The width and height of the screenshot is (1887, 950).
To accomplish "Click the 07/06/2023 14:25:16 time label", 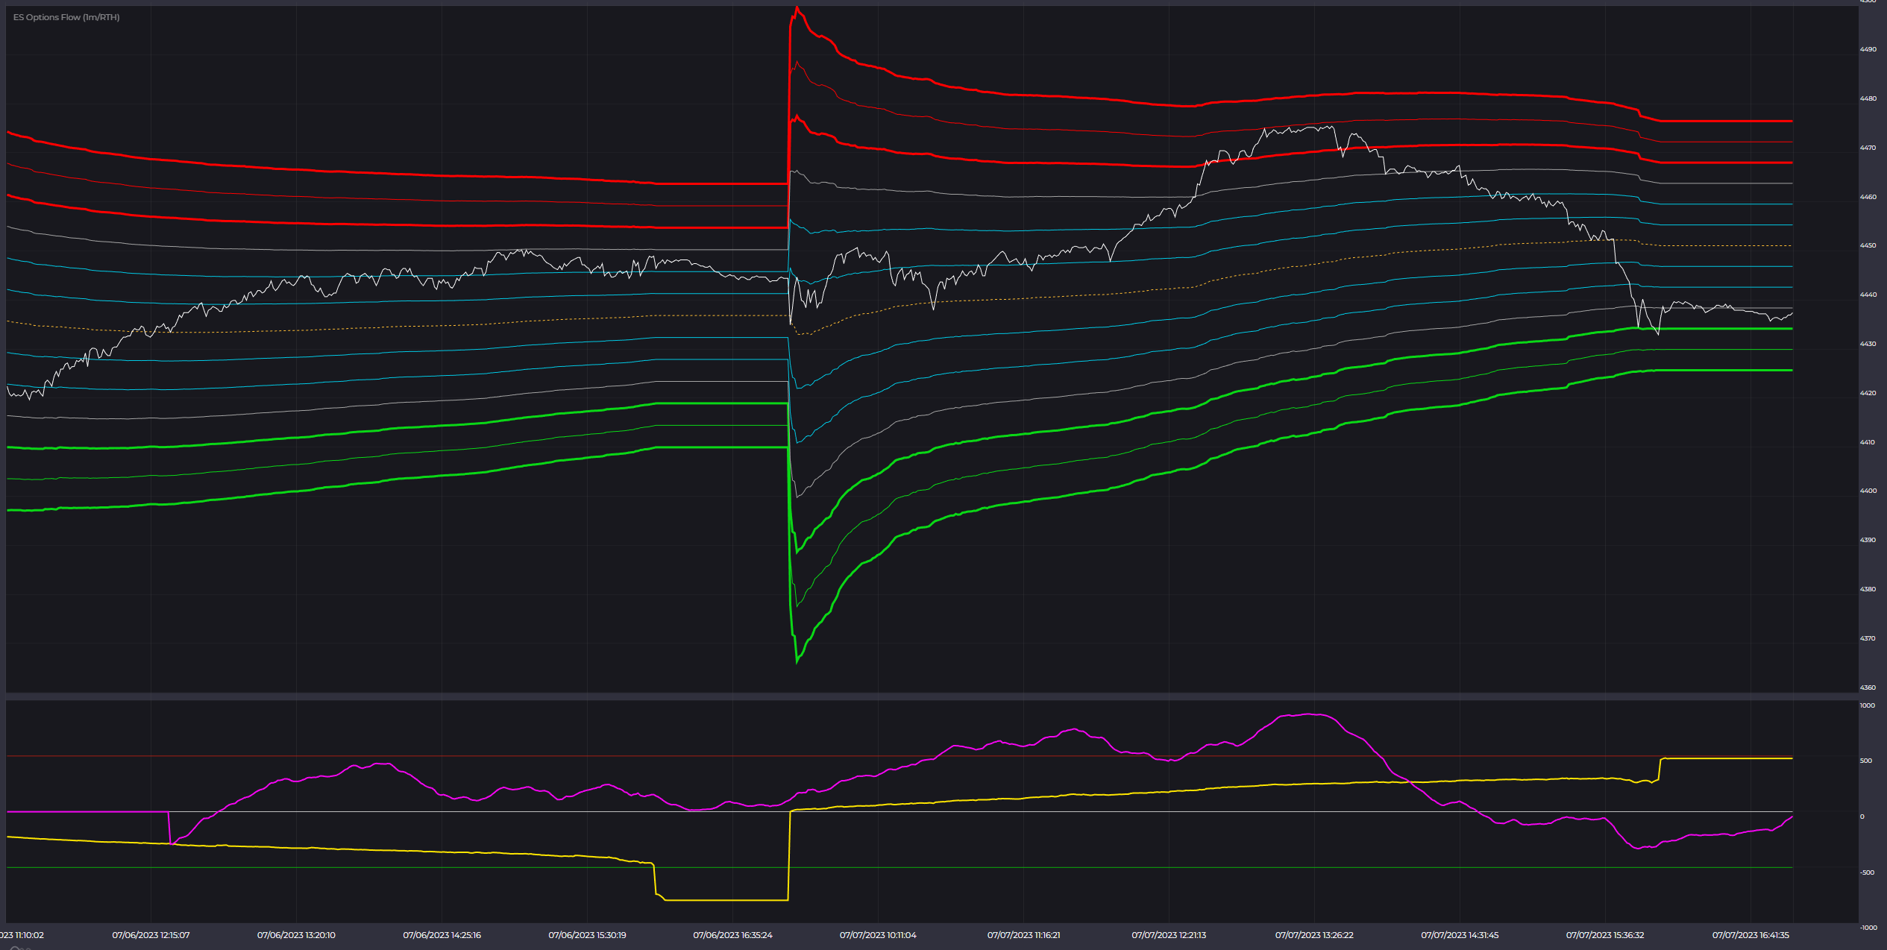I will 442,935.
